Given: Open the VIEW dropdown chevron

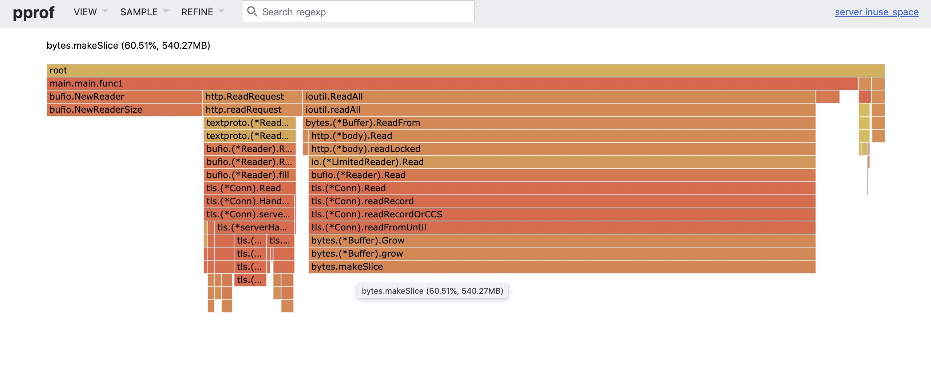Looking at the screenshot, I should click(x=105, y=12).
